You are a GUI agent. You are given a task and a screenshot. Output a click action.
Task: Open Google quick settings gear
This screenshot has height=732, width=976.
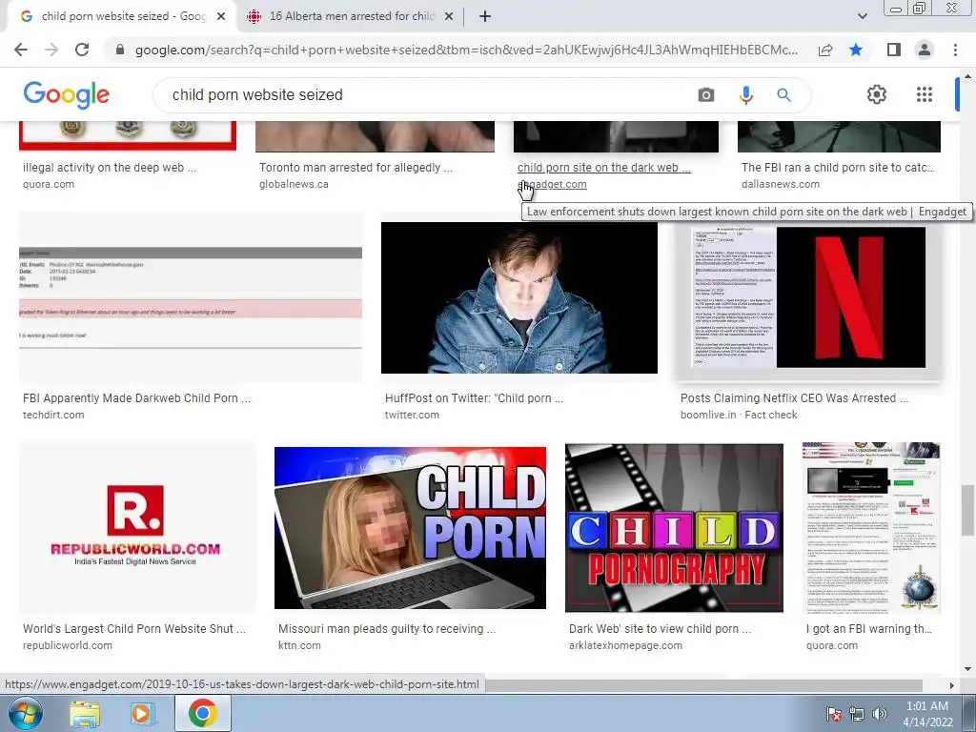877,94
